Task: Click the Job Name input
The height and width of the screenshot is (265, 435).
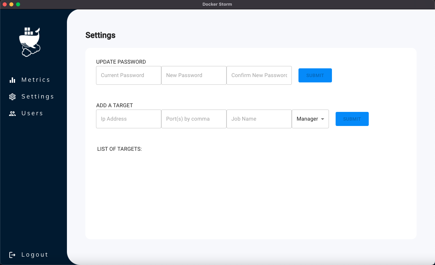Action: tap(259, 119)
